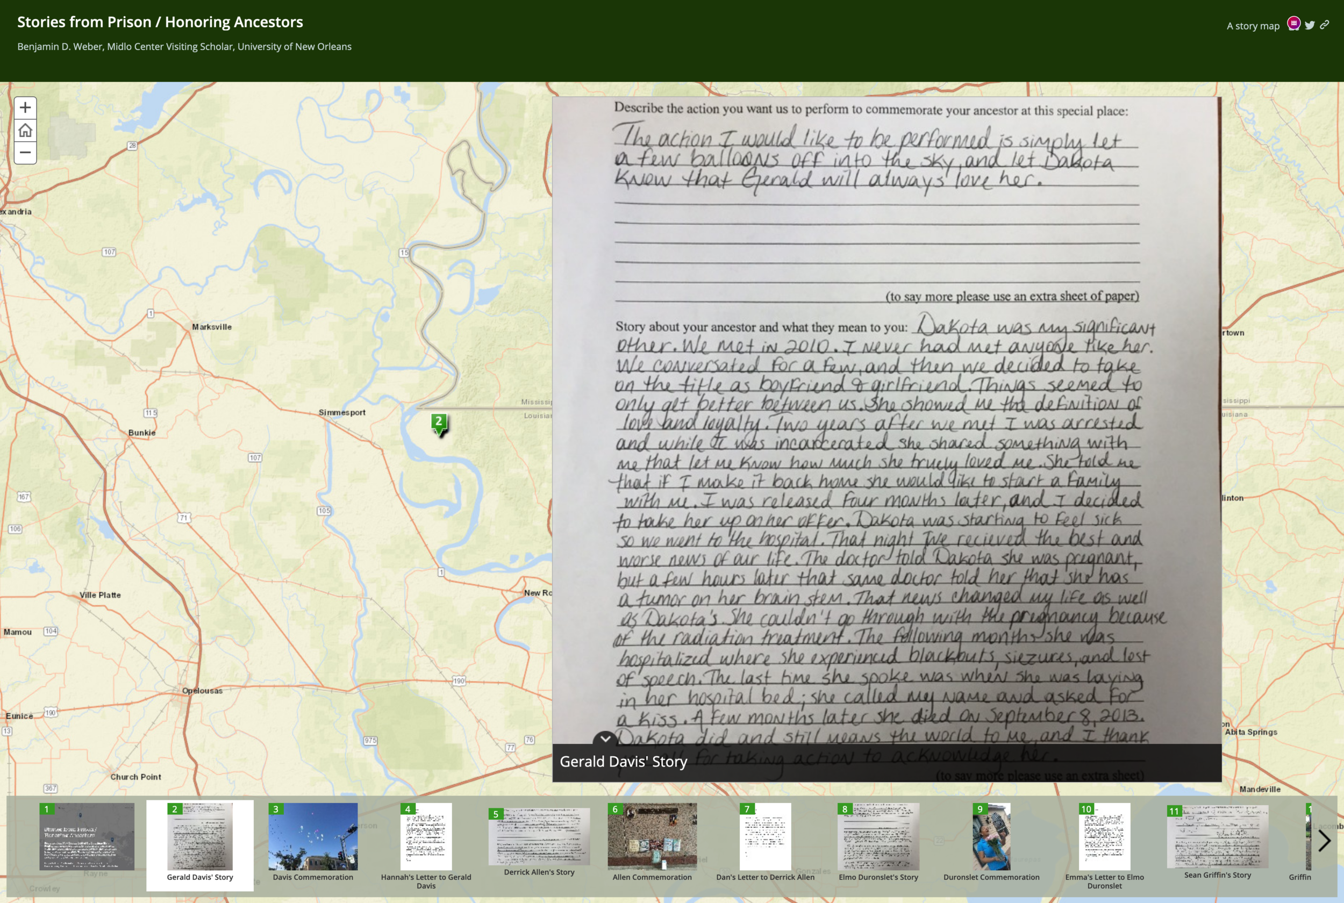
Task: Open Emma's Letter to Elmo Duronslet
Action: point(1104,837)
